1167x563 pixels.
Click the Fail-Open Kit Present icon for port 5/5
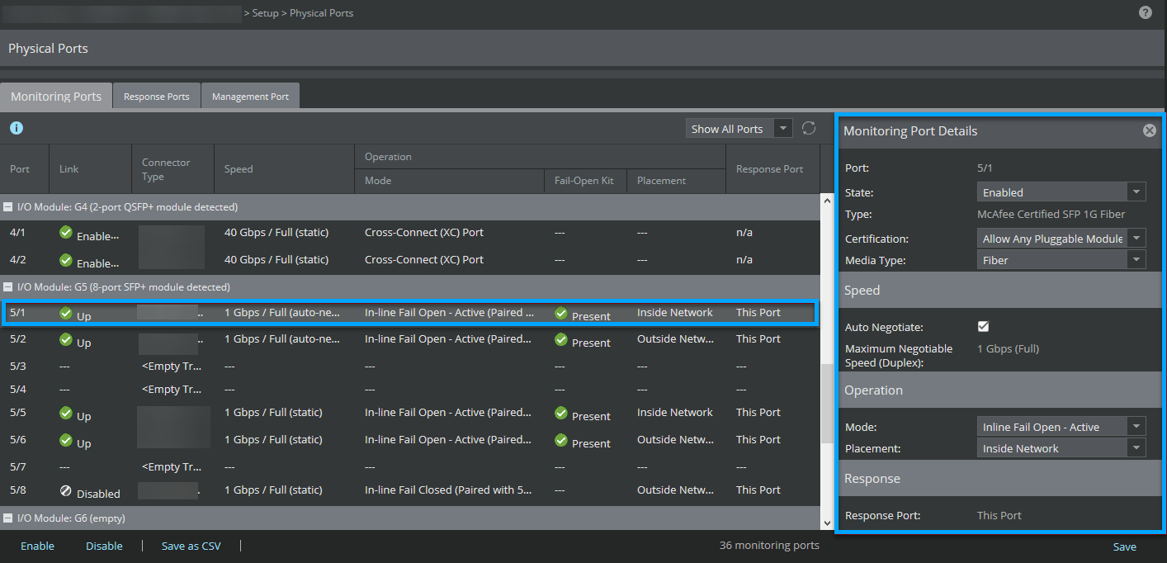(561, 413)
